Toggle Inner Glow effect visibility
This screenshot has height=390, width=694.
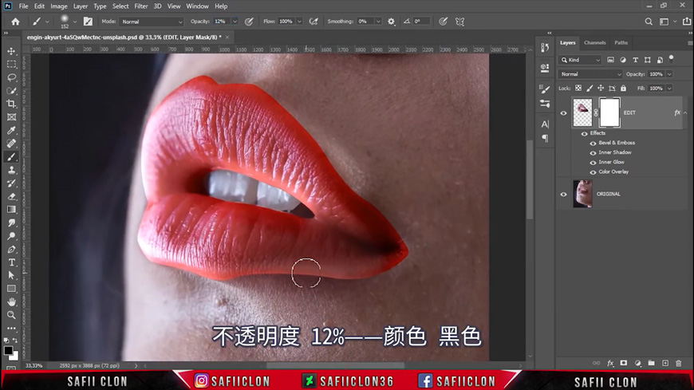593,163
